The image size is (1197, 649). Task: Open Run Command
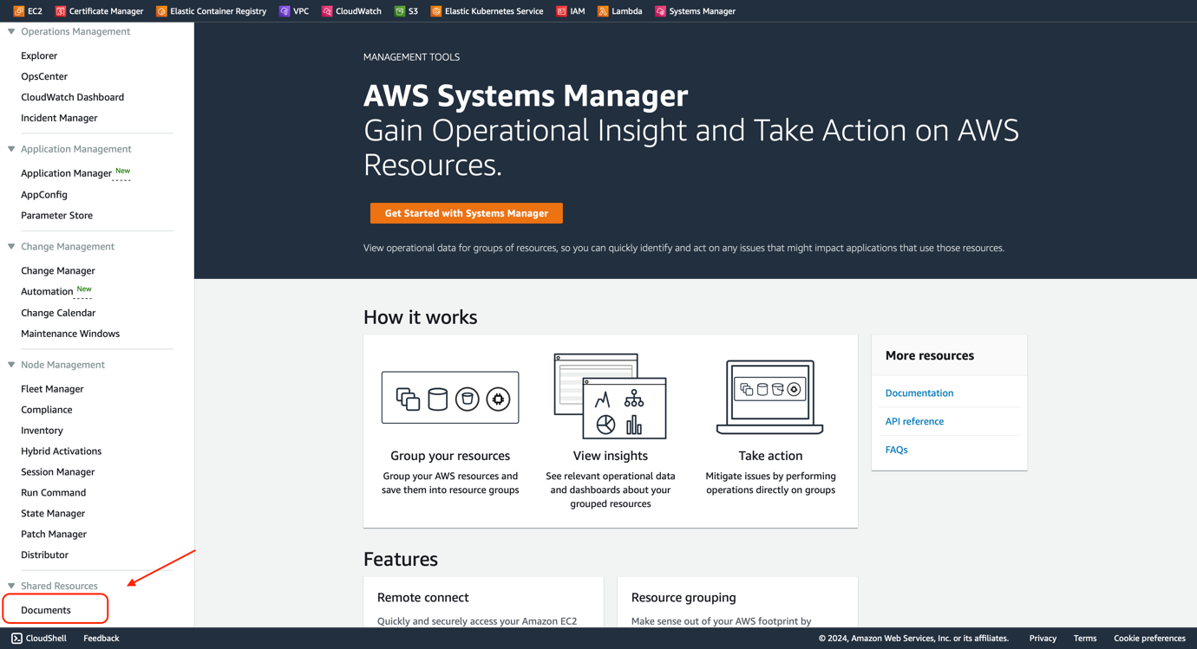coord(53,493)
